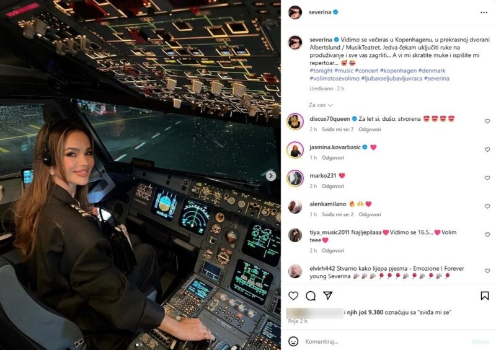The width and height of the screenshot is (496, 350).
Task: Like the post with the heart icon
Action: coord(293,295)
